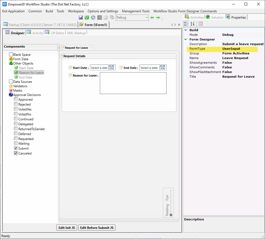Open the workflow in Visual Studio icon
The image size is (265, 239).
click(99, 17)
